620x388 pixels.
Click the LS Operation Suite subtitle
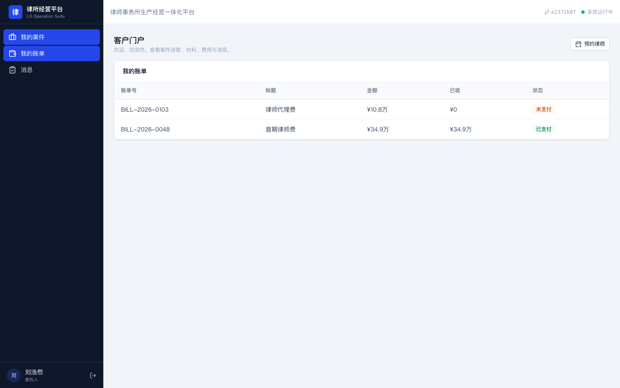(x=46, y=16)
